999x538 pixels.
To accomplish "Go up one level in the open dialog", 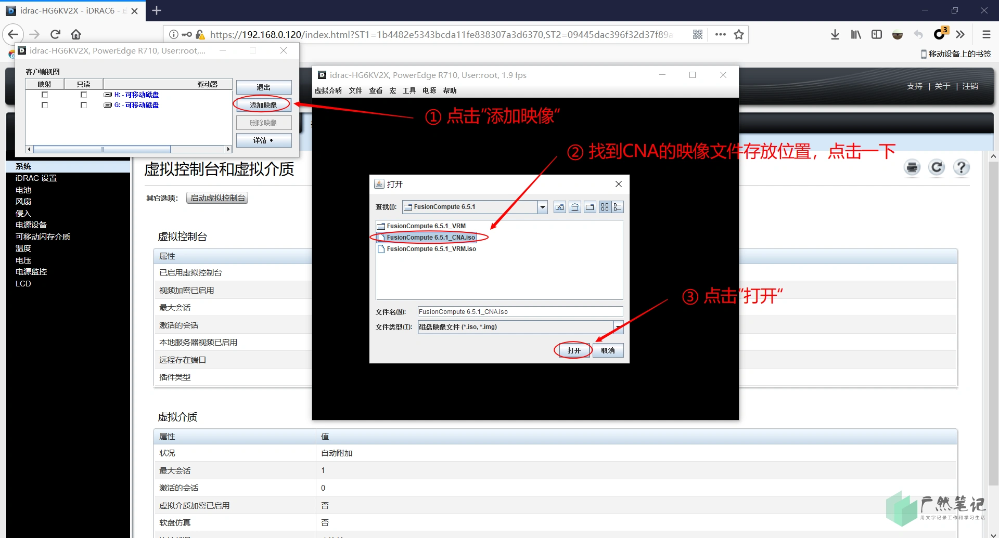I will point(560,207).
